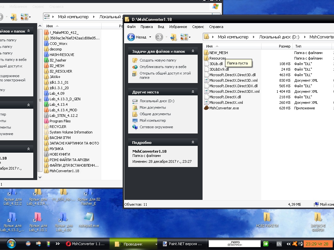
Task: Open the НОВІ РАКЕТИ desktop folder
Action: (x=267, y=217)
